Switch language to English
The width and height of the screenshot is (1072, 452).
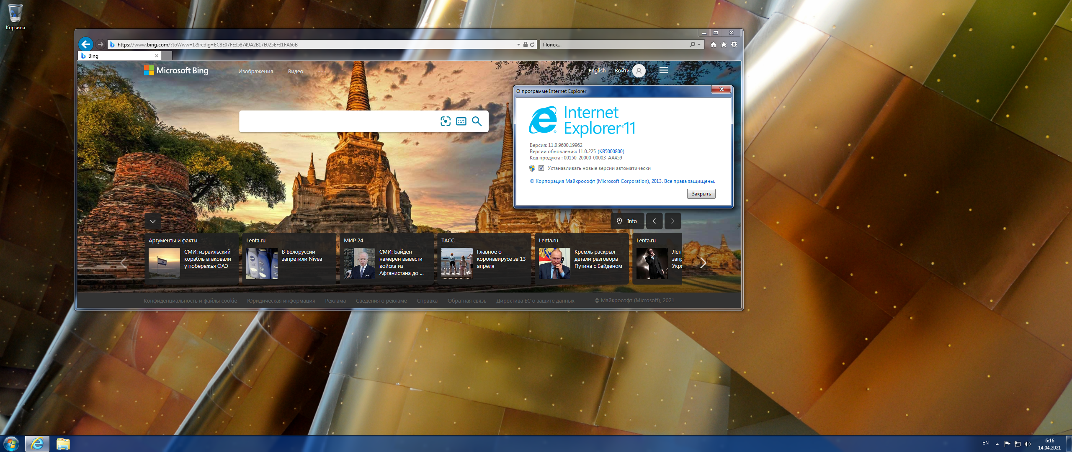tap(597, 70)
